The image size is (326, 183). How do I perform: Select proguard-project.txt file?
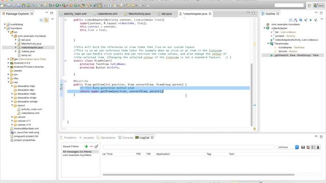coord(26,136)
